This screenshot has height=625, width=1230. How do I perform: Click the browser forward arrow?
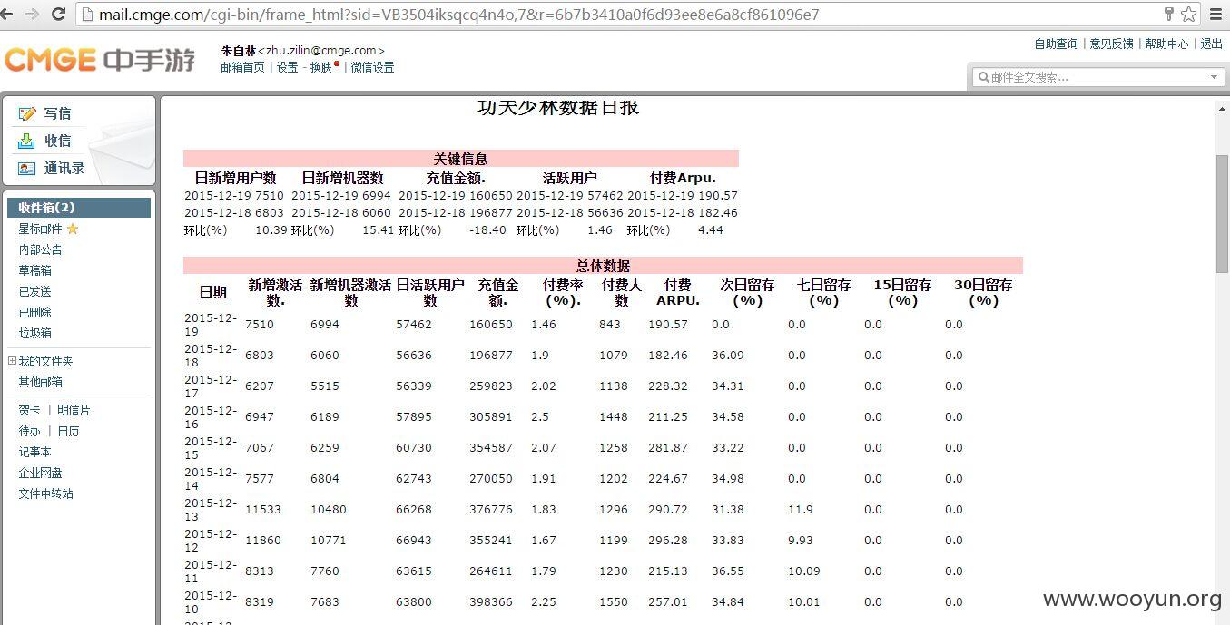[34, 15]
